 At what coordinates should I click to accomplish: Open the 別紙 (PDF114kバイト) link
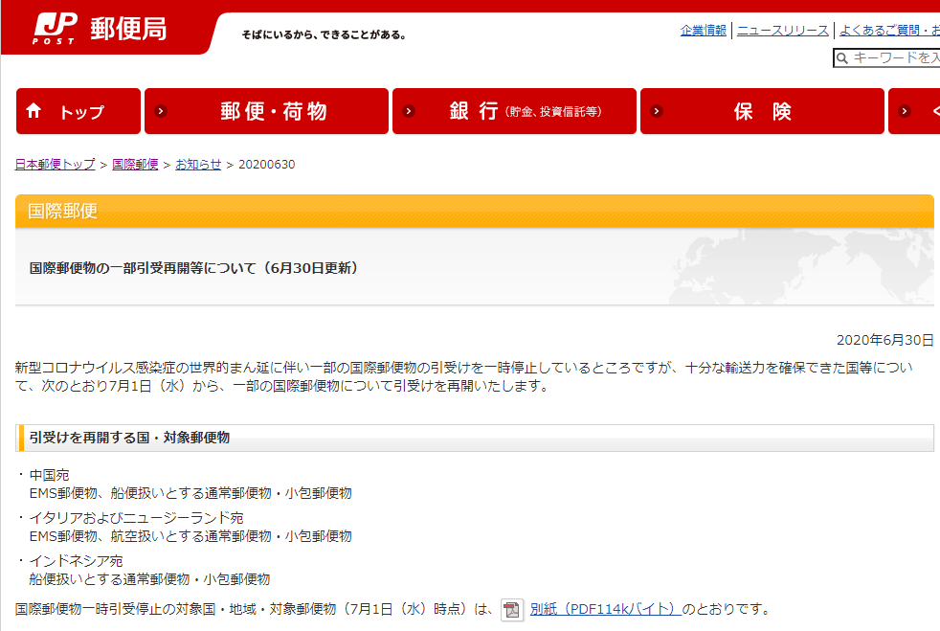605,609
